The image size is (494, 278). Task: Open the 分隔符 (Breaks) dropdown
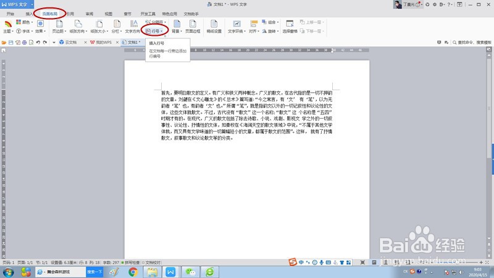point(156,22)
